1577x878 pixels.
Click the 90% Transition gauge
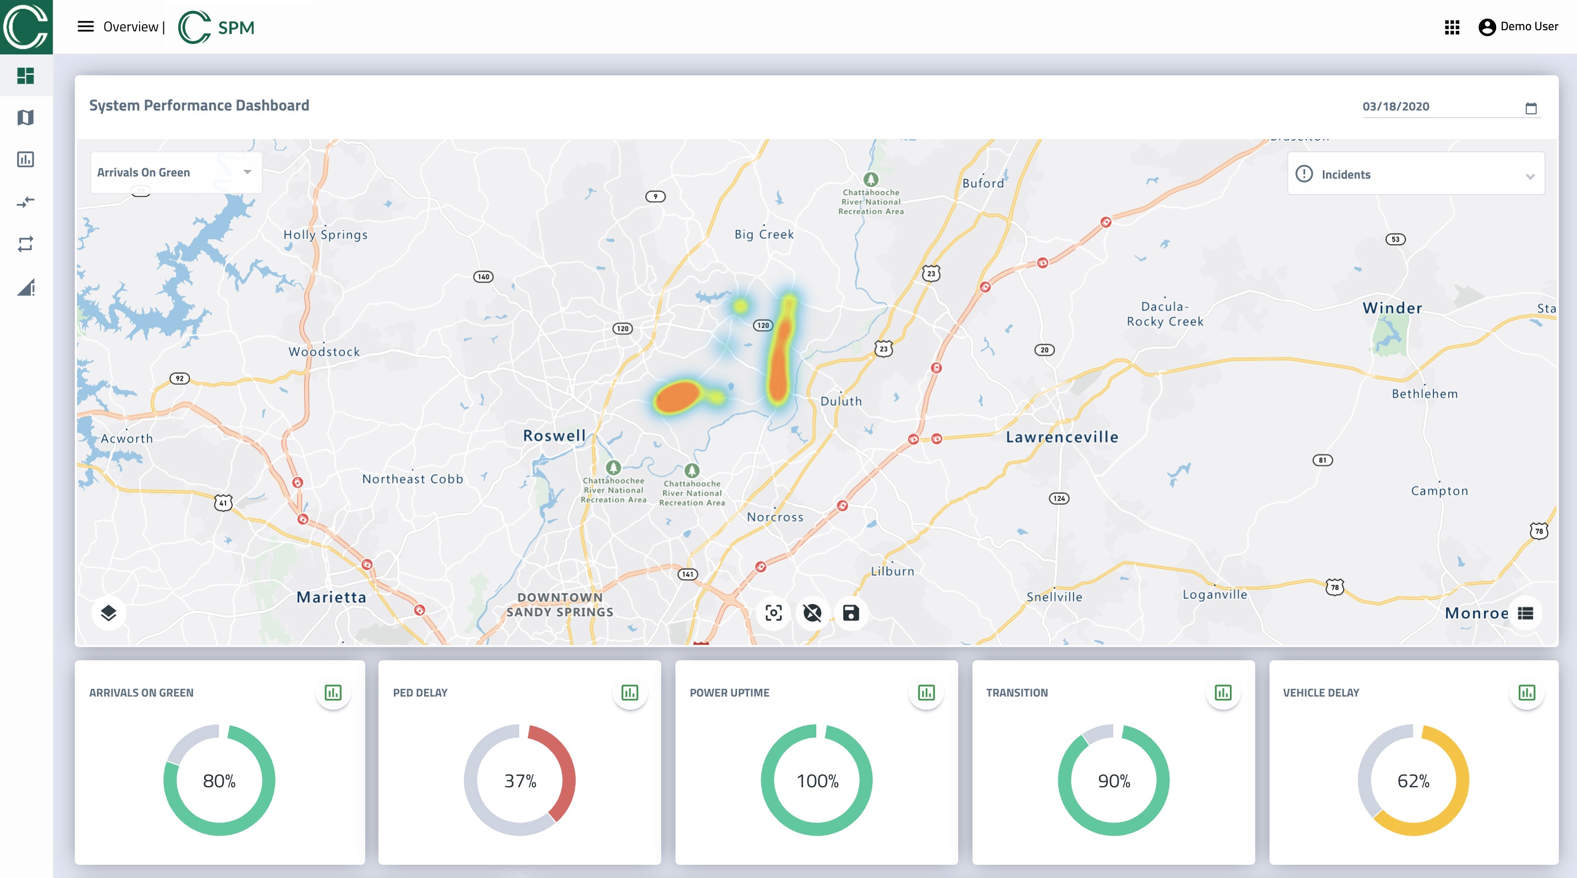[1113, 780]
